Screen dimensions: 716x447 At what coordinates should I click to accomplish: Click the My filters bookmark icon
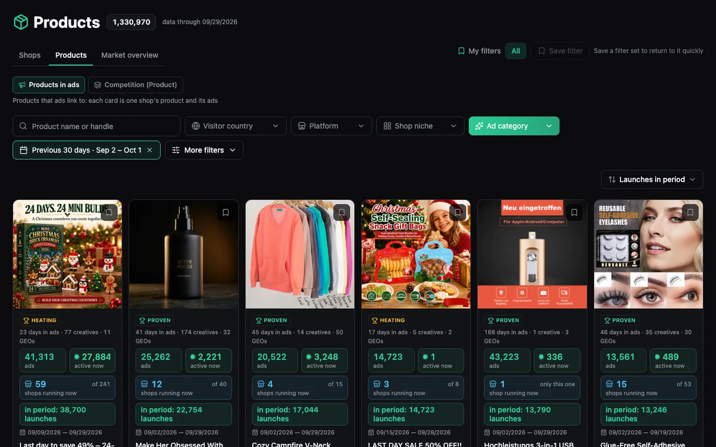[x=461, y=51]
